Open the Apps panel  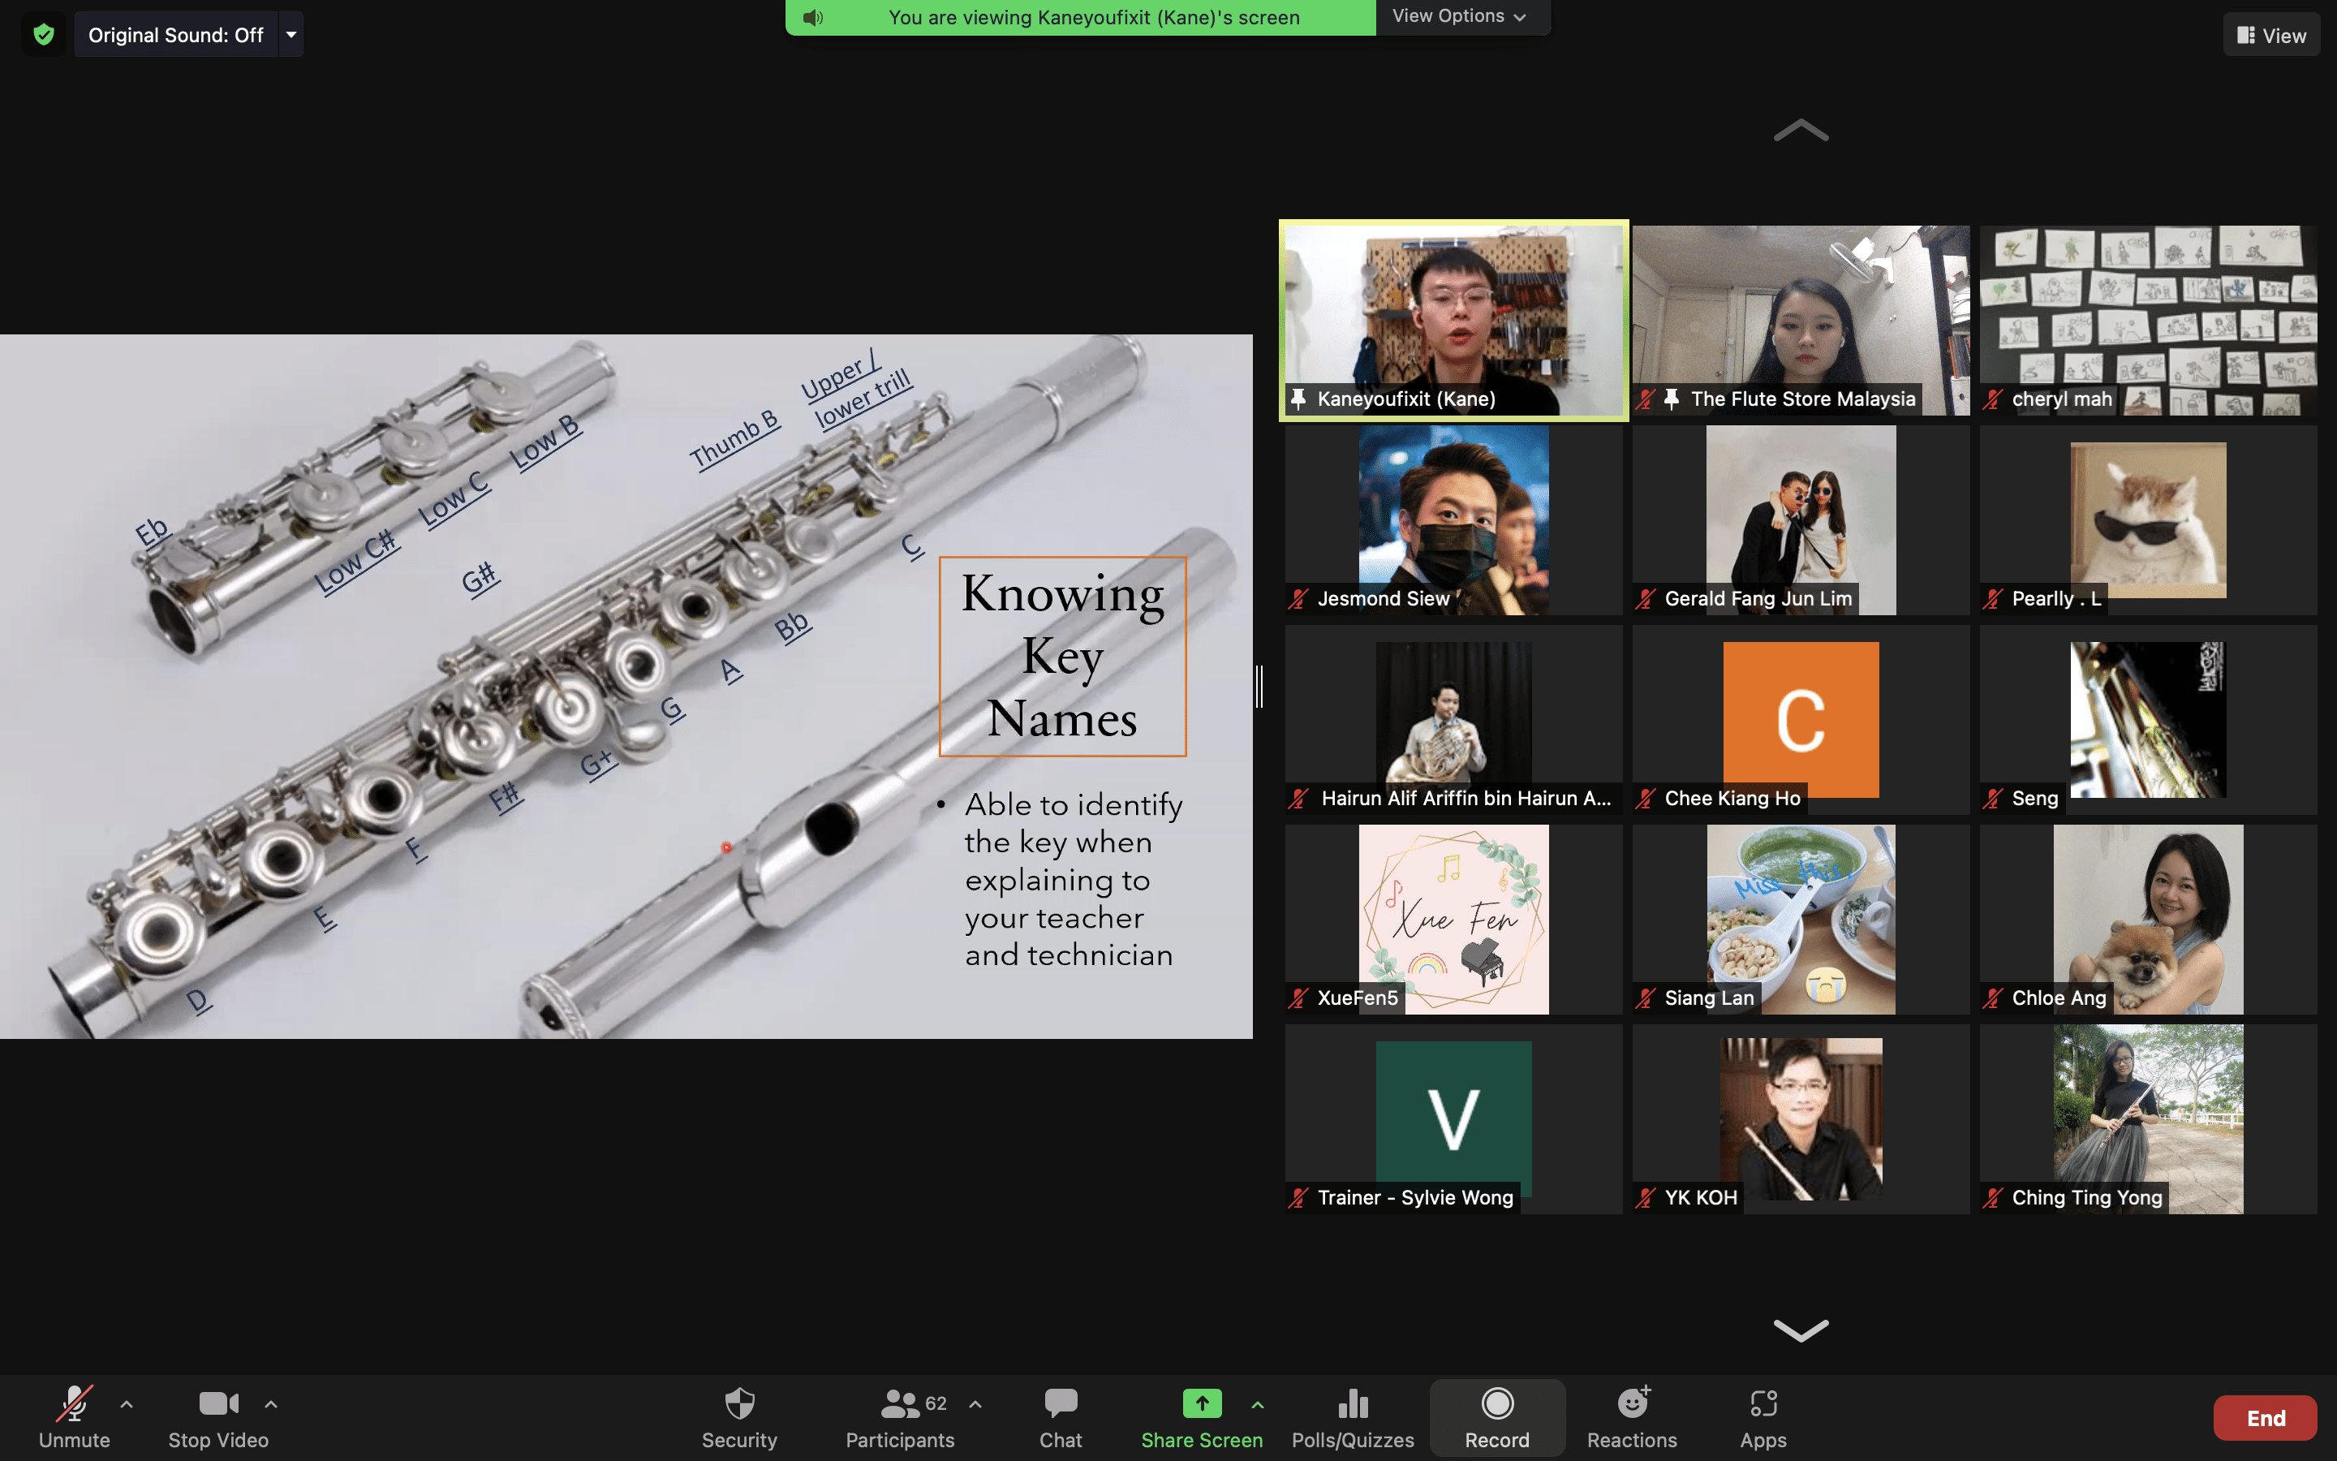1762,1416
